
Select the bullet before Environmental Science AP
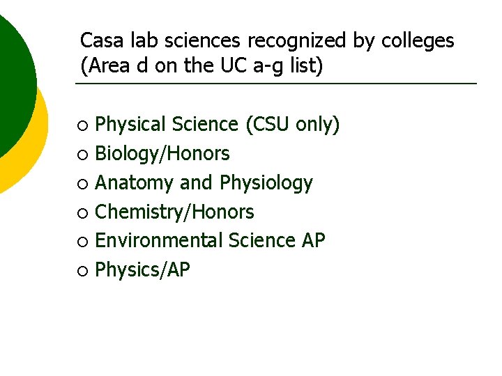click(83, 242)
